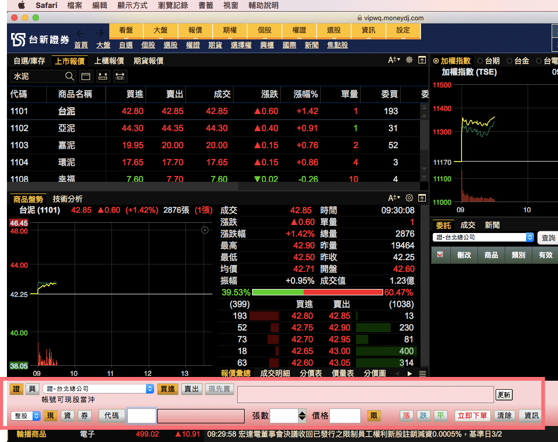The image size is (558, 442).
Task: Open the 整股 lot type dropdown
Action: coord(26,416)
